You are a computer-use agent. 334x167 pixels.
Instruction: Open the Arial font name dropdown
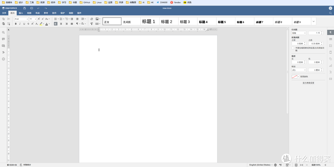[x=21, y=19]
